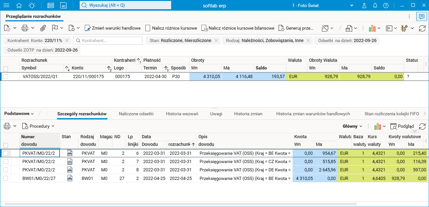Click the top toolbar printer icon
This screenshot has width=429, height=207.
(x=25, y=28)
